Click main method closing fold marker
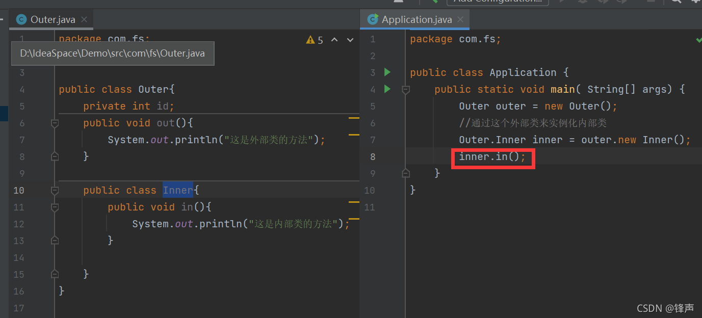702x318 pixels. coord(406,173)
